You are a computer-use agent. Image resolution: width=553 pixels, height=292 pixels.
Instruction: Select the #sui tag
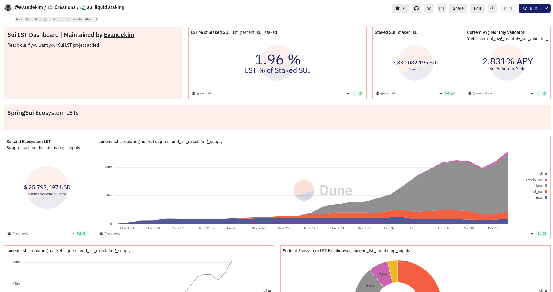19,19
